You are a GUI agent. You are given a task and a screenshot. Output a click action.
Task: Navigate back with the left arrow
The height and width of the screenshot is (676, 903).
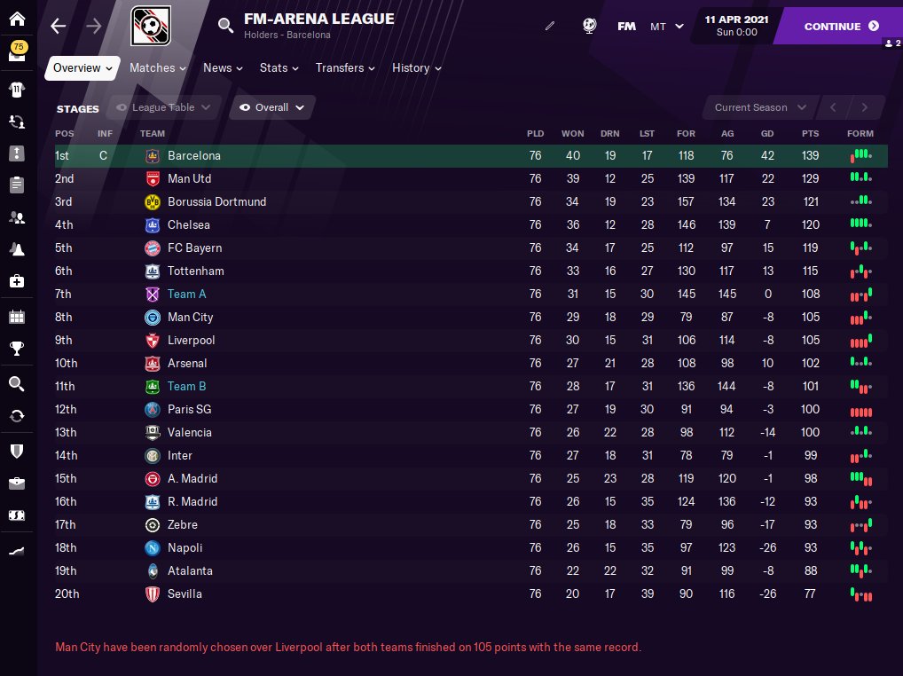pos(59,26)
